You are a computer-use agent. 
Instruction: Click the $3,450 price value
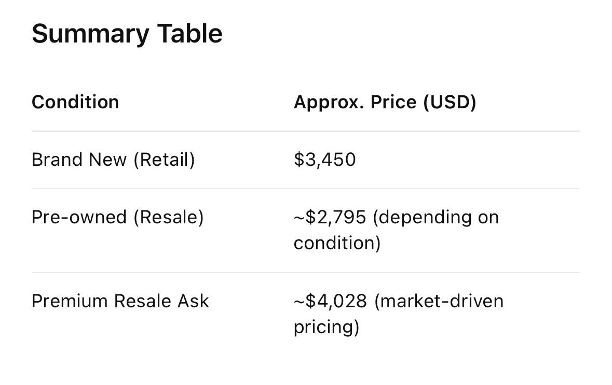coord(324,160)
